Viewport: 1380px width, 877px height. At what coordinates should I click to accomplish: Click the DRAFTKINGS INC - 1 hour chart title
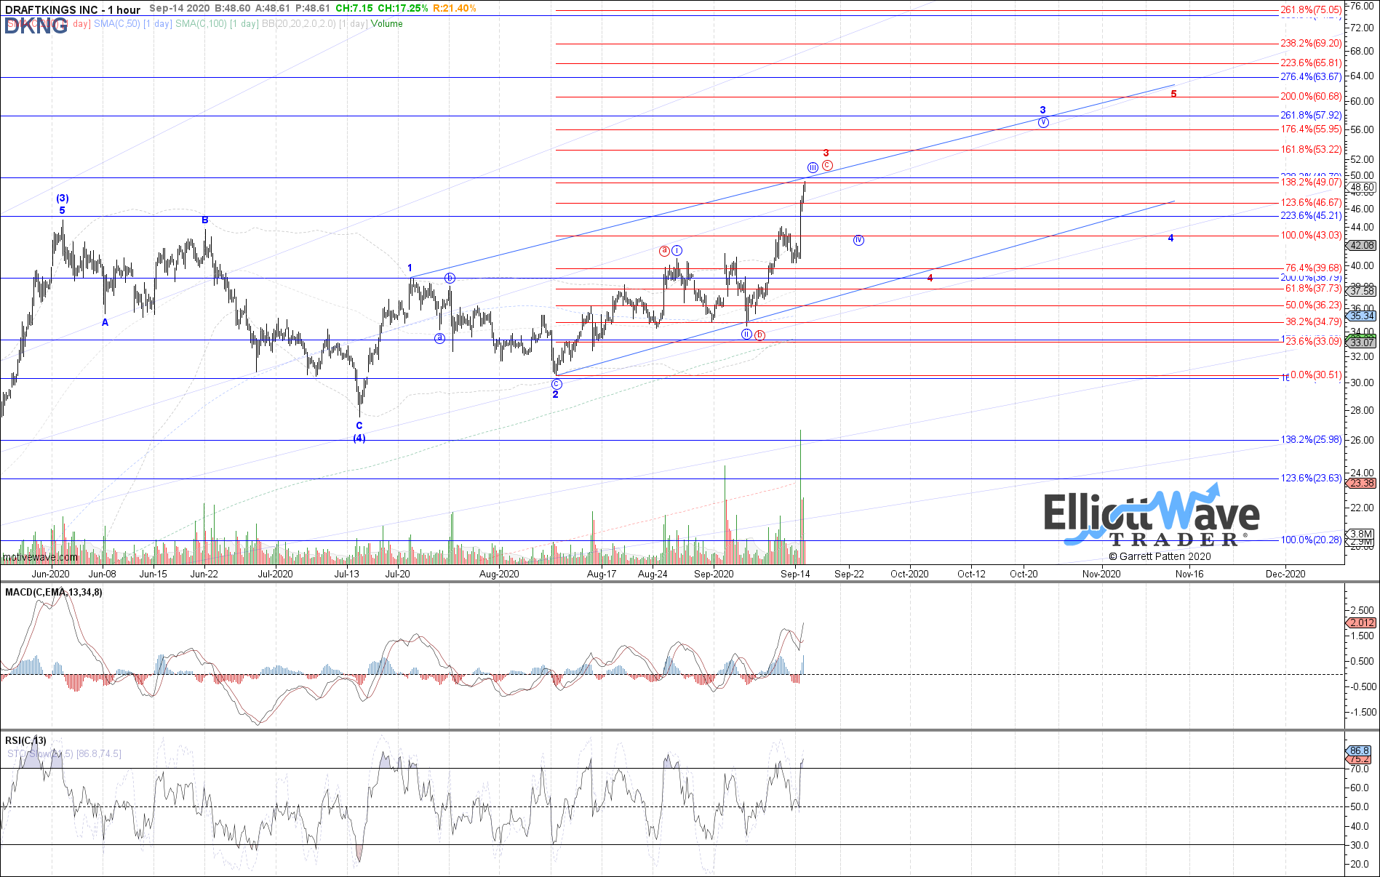point(73,9)
